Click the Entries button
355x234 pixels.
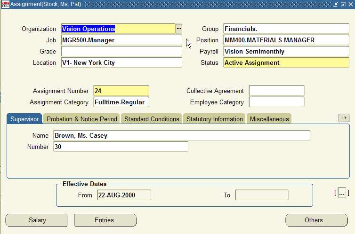105,220
